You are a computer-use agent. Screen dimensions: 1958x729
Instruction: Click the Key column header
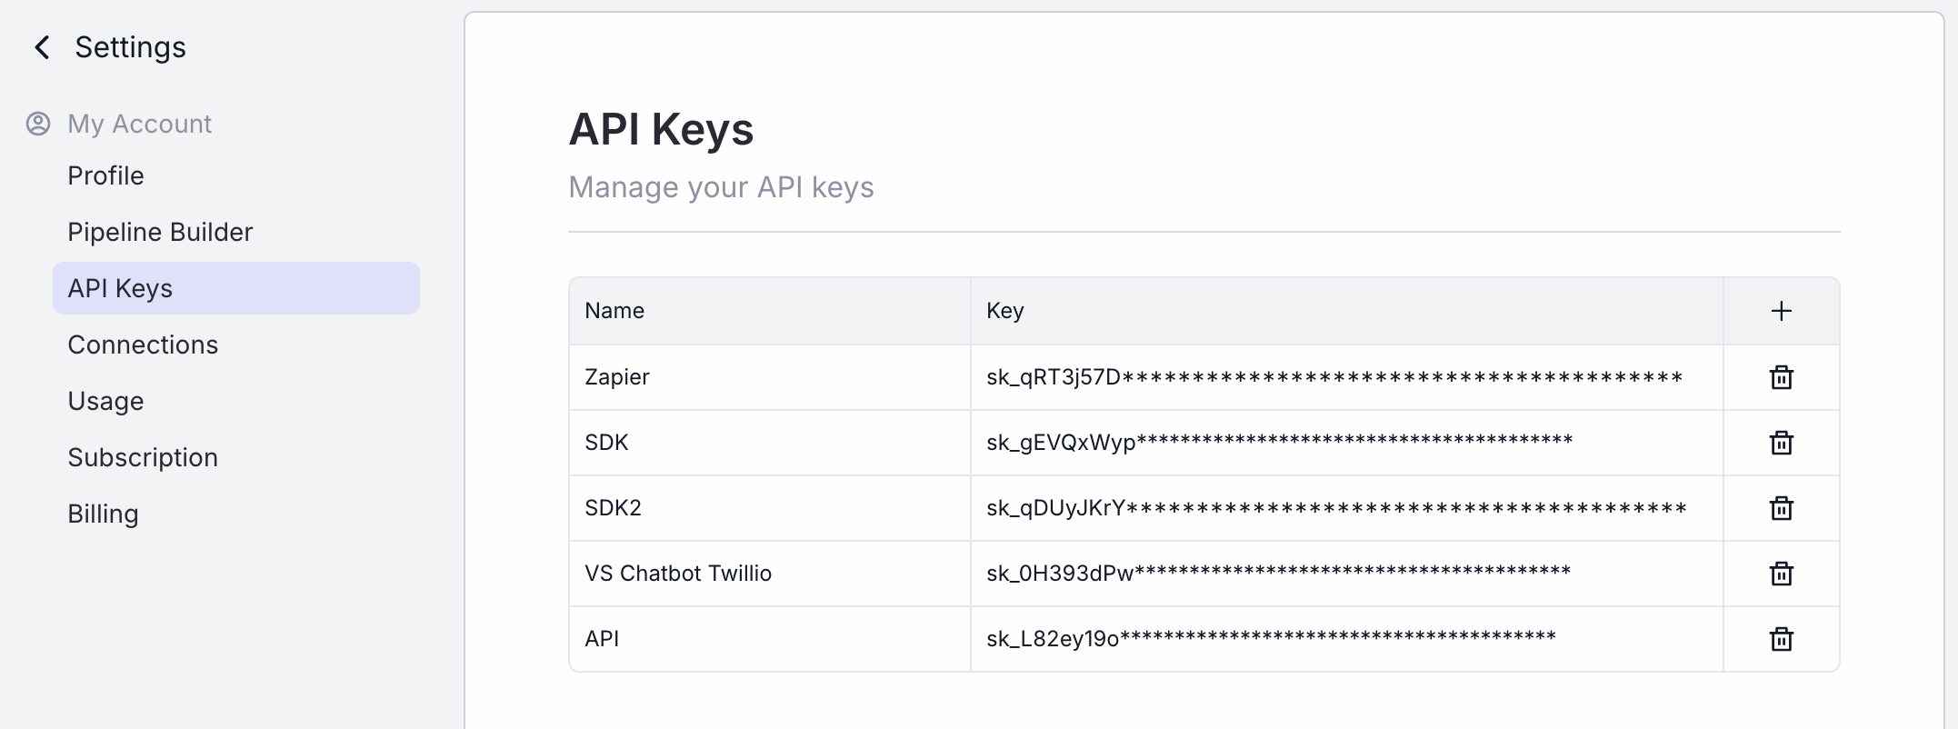point(1347,311)
